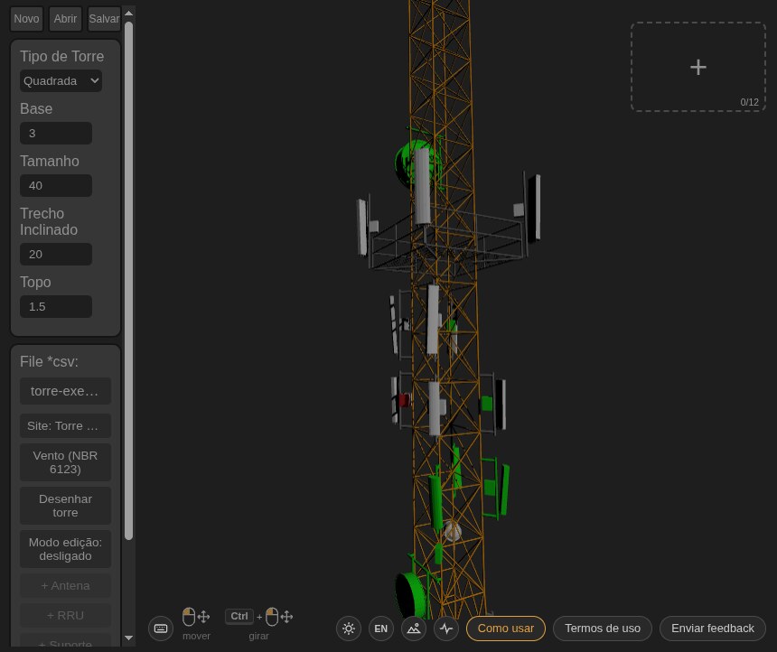Click the sidebar scroll down arrow

tap(129, 638)
